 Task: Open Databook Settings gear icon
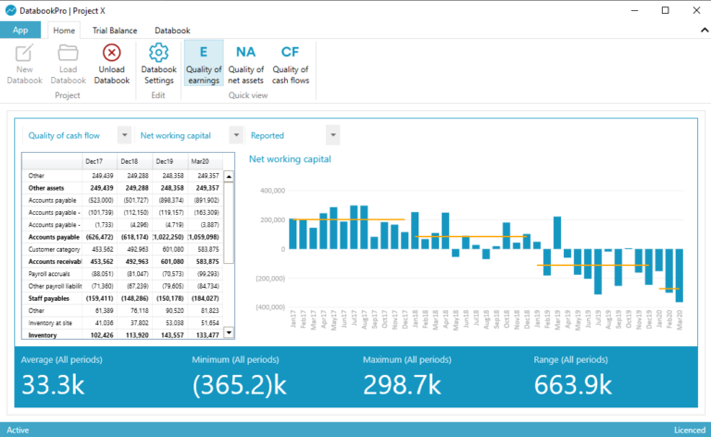pos(158,54)
